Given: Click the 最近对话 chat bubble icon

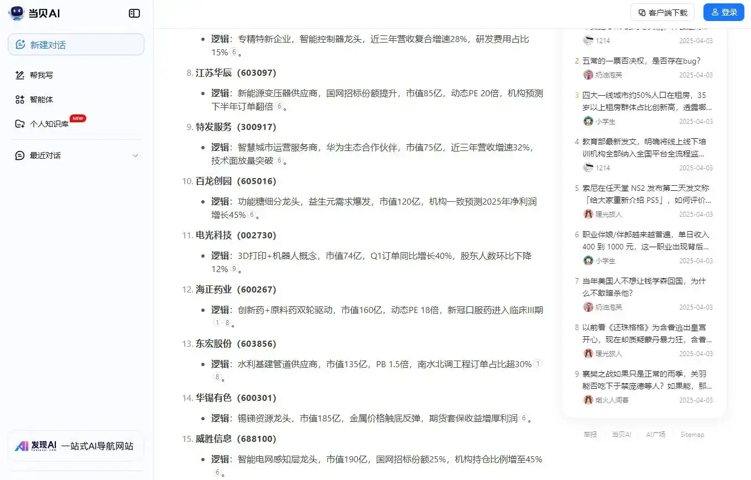Looking at the screenshot, I should click(20, 155).
